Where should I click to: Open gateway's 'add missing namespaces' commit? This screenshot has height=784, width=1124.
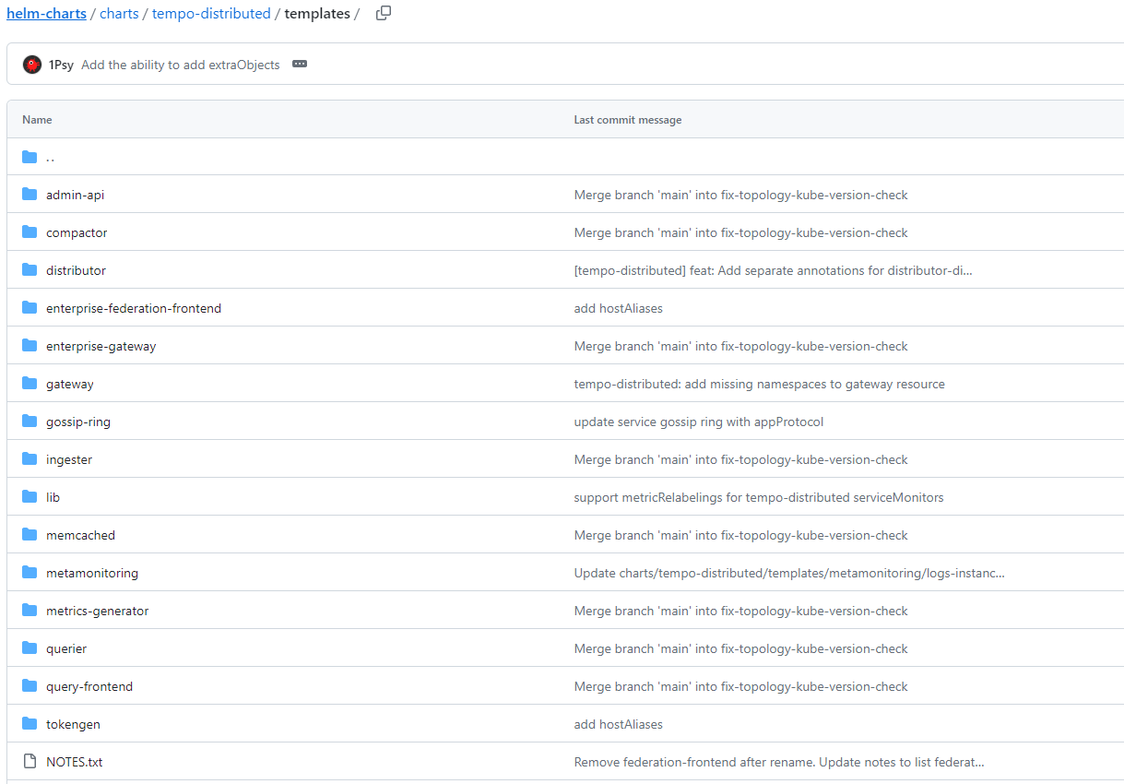(759, 384)
